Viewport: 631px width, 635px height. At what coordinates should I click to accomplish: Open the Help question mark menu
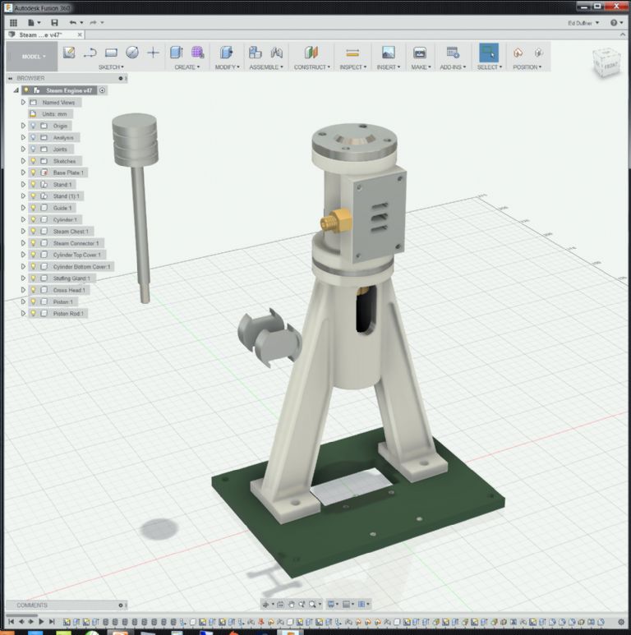pos(616,23)
